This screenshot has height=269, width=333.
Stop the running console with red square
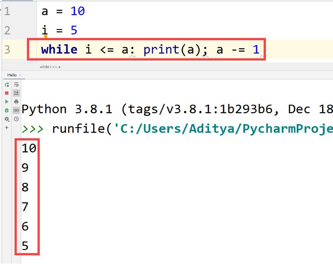point(7,93)
